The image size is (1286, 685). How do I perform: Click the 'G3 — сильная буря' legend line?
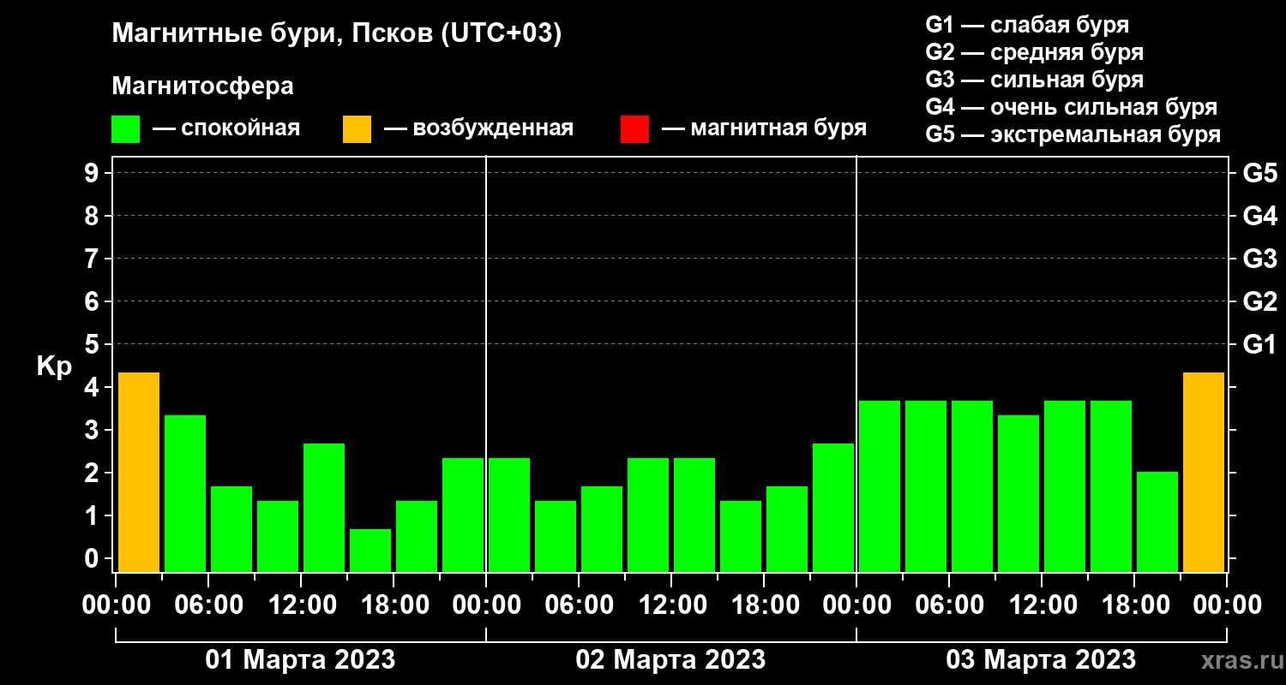pyautogui.click(x=1035, y=80)
